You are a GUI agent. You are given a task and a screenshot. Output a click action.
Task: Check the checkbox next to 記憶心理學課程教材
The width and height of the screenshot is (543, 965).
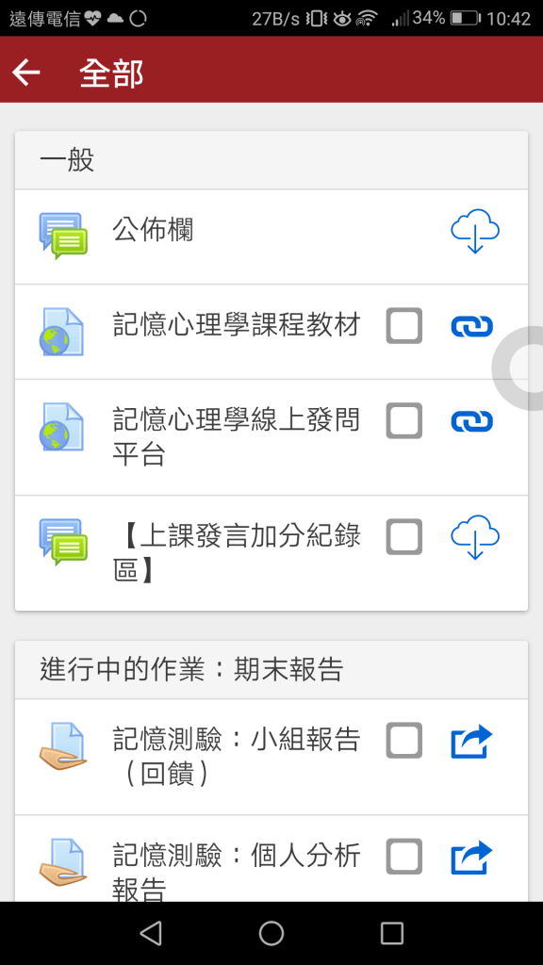click(403, 325)
